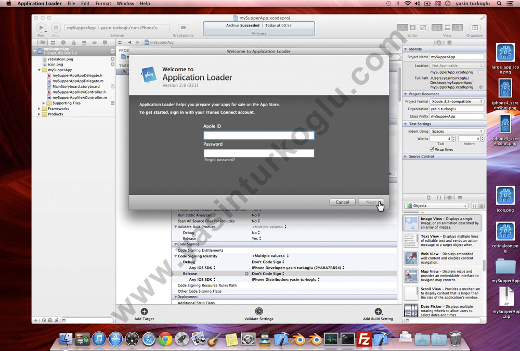This screenshot has height=351, width=520.
Task: Show the Project navigator folder icon
Action: point(42,43)
